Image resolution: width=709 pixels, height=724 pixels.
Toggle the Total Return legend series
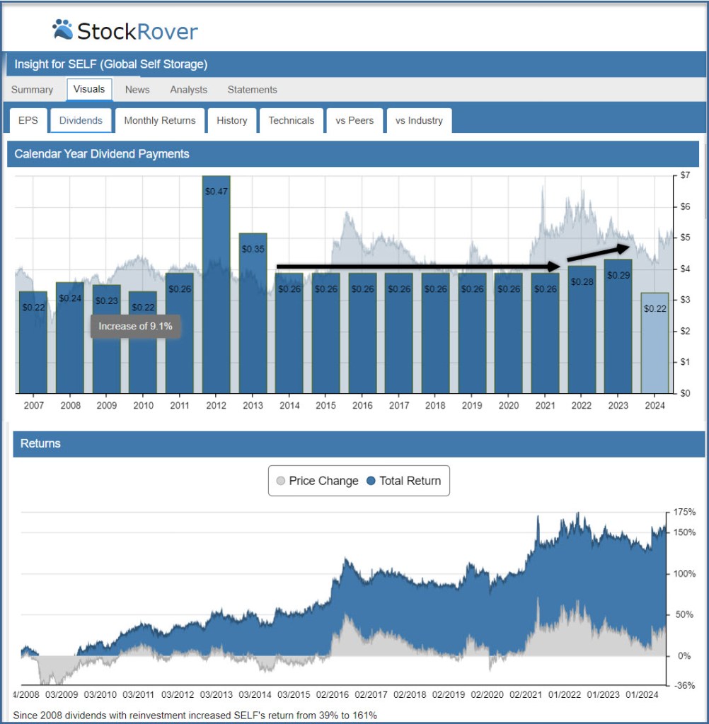point(403,481)
